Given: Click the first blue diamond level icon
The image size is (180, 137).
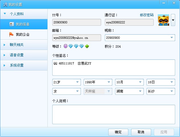Looking at the screenshot, I should tap(71, 46).
